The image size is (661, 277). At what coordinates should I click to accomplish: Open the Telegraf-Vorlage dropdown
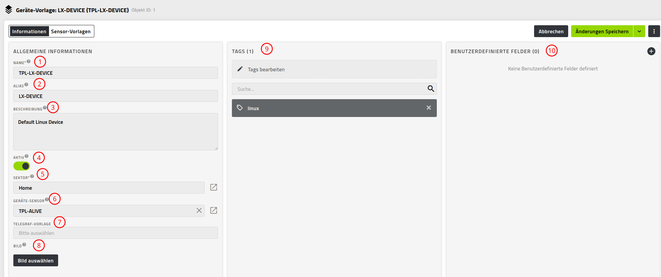pos(116,233)
